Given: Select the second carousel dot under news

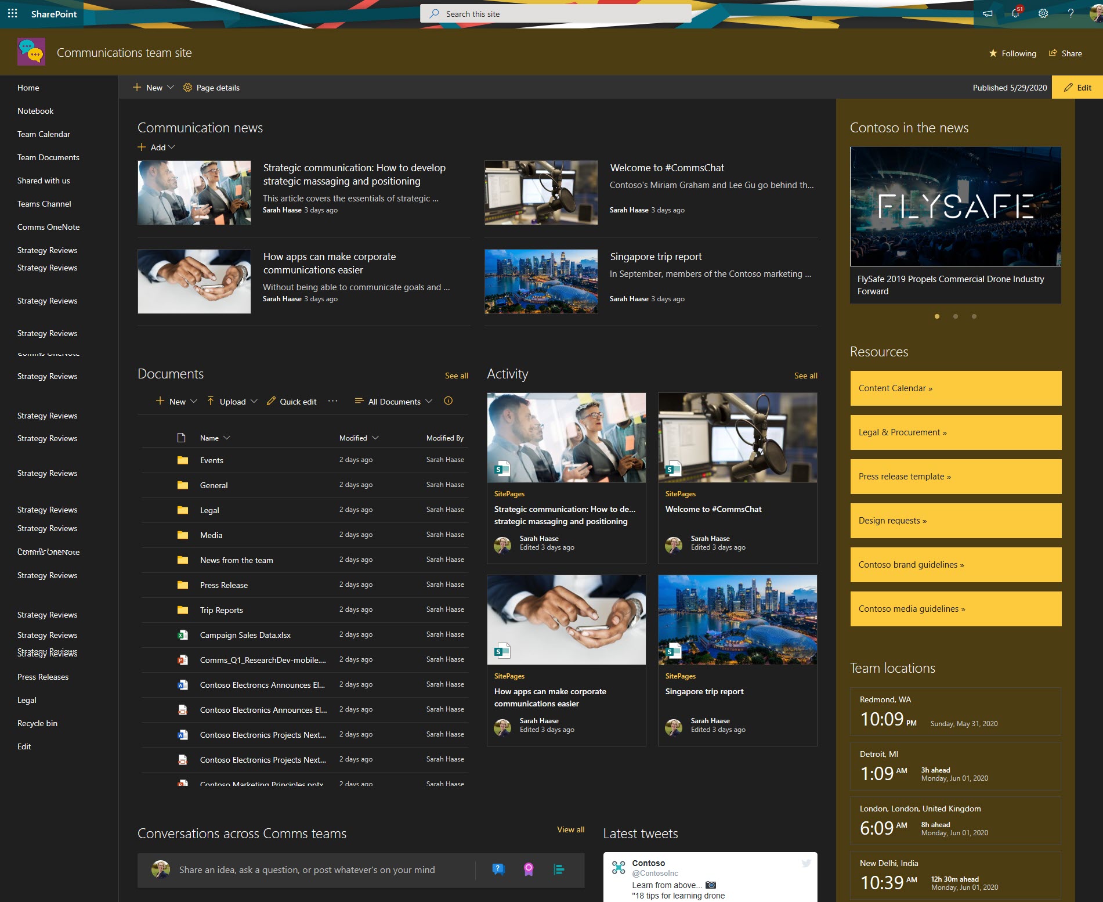Looking at the screenshot, I should click(955, 317).
